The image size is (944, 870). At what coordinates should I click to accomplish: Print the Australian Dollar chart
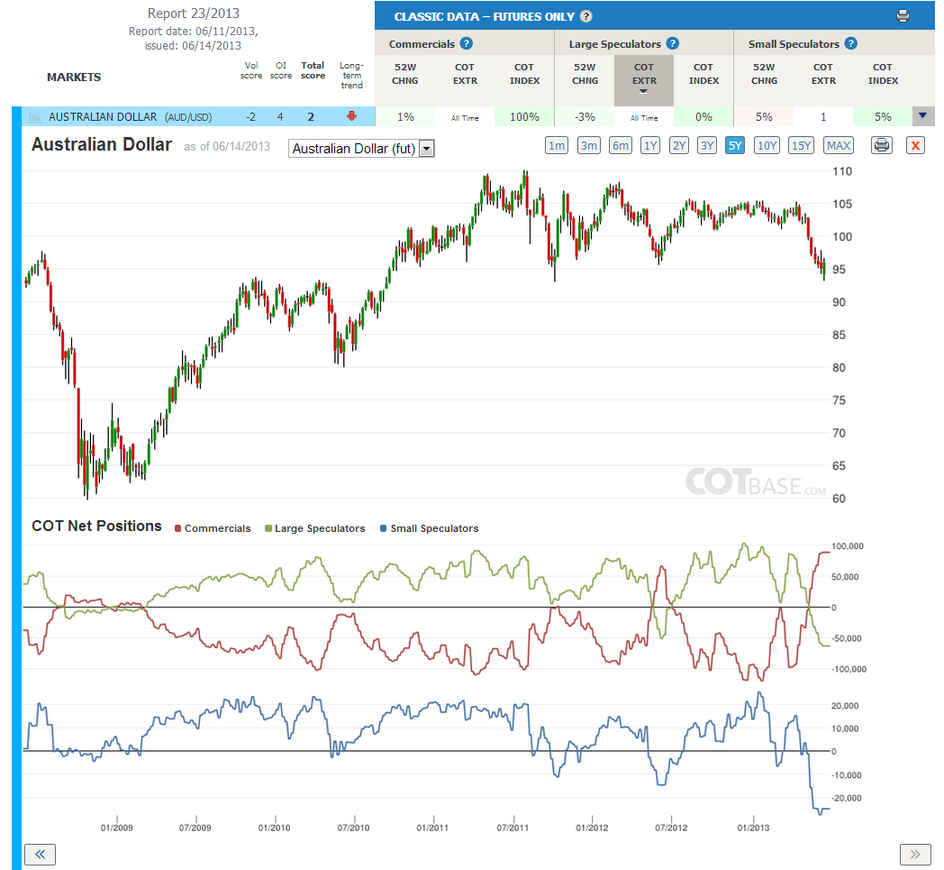881,145
